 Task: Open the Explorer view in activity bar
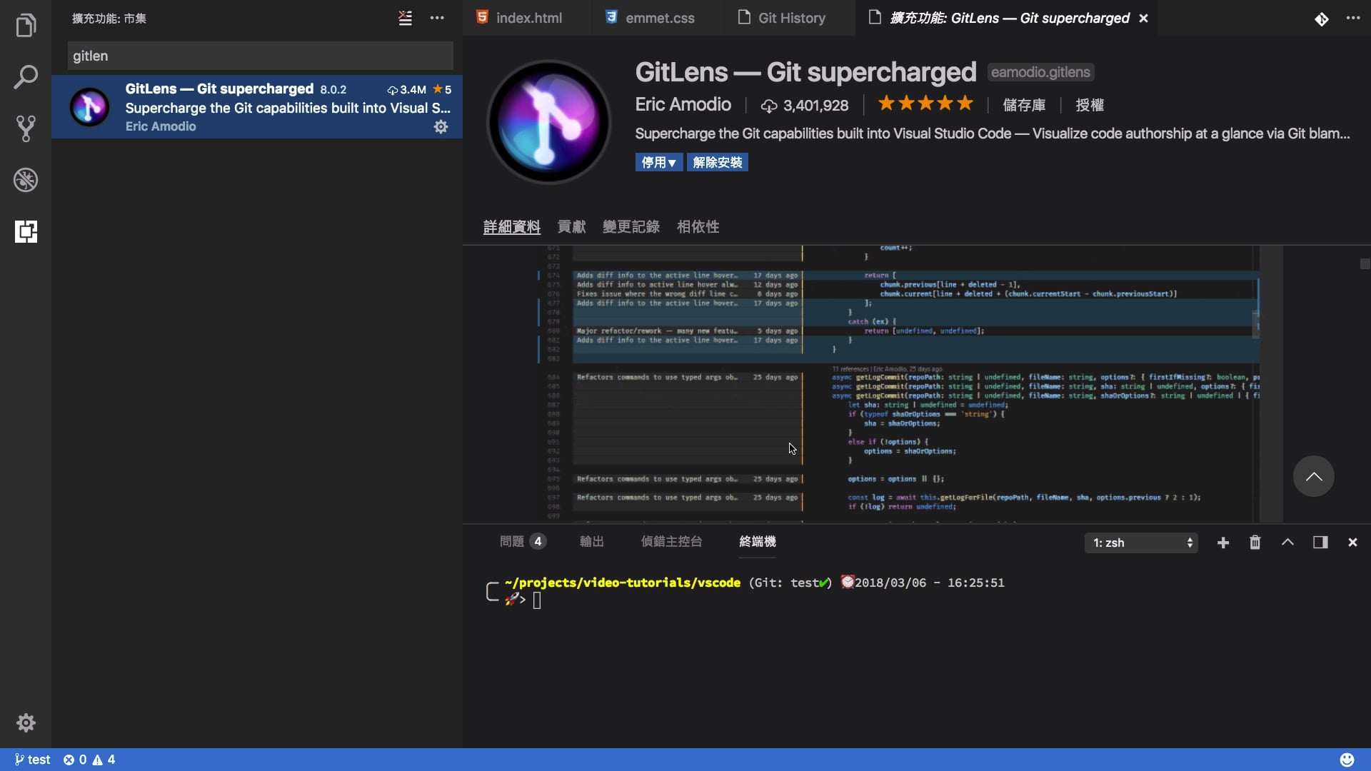pos(26,26)
